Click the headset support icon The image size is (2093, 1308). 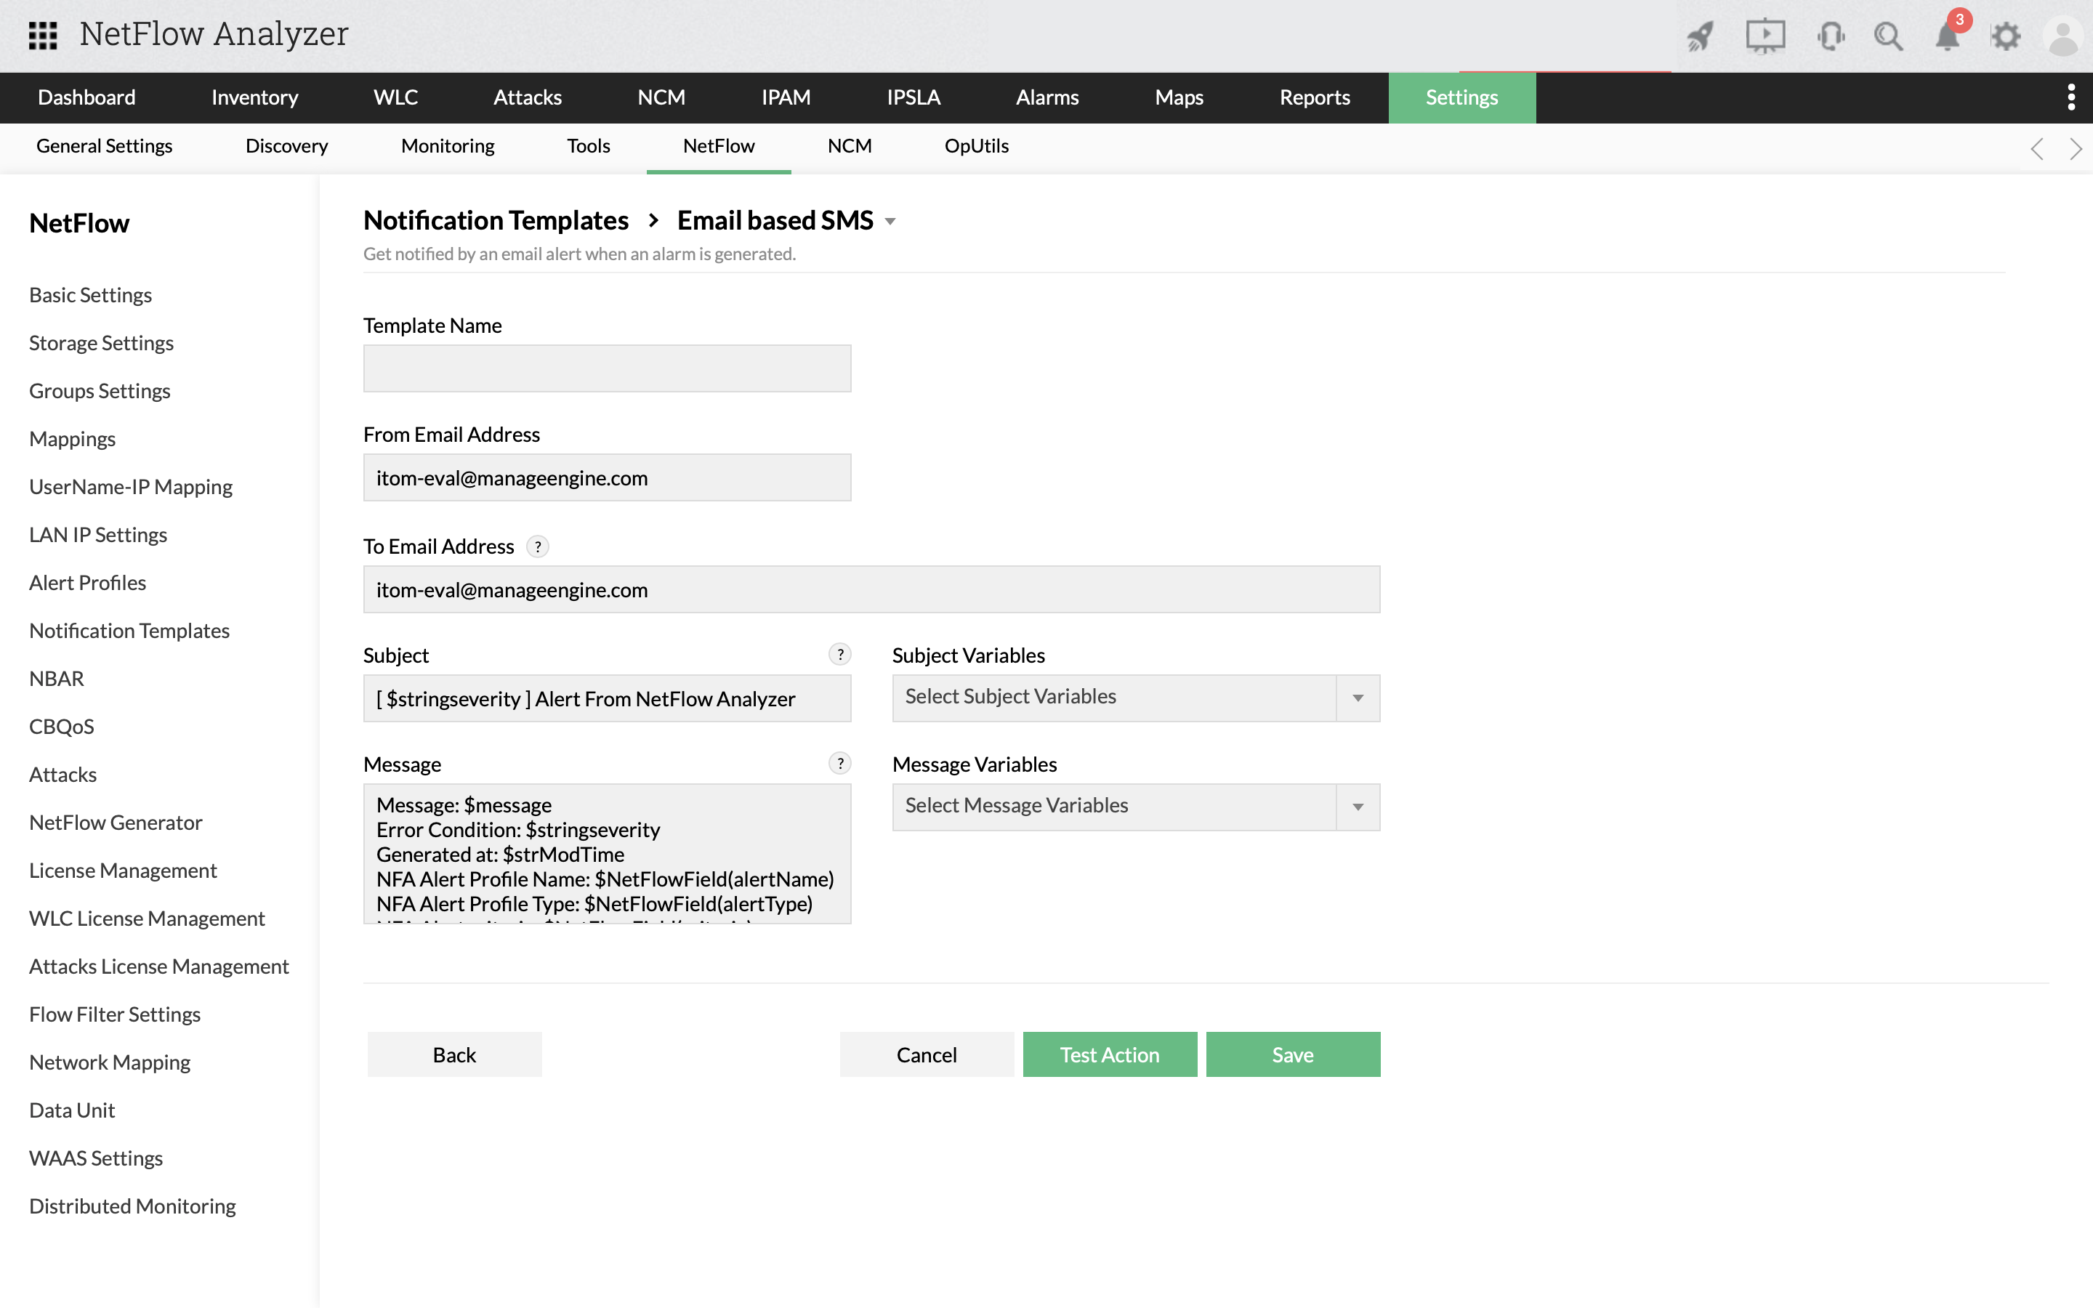tap(1830, 36)
